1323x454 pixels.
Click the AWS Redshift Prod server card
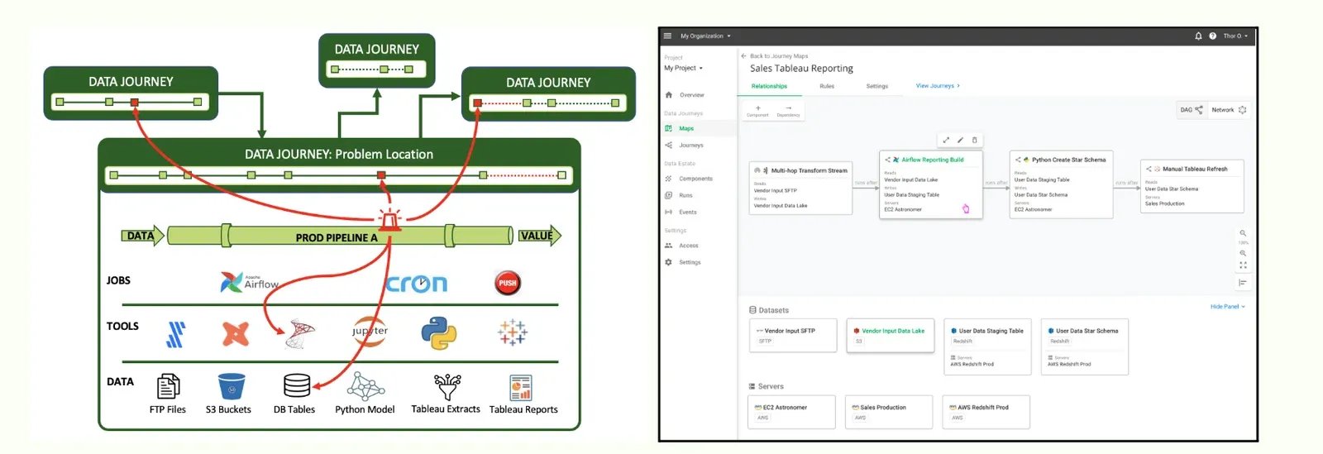(986, 412)
